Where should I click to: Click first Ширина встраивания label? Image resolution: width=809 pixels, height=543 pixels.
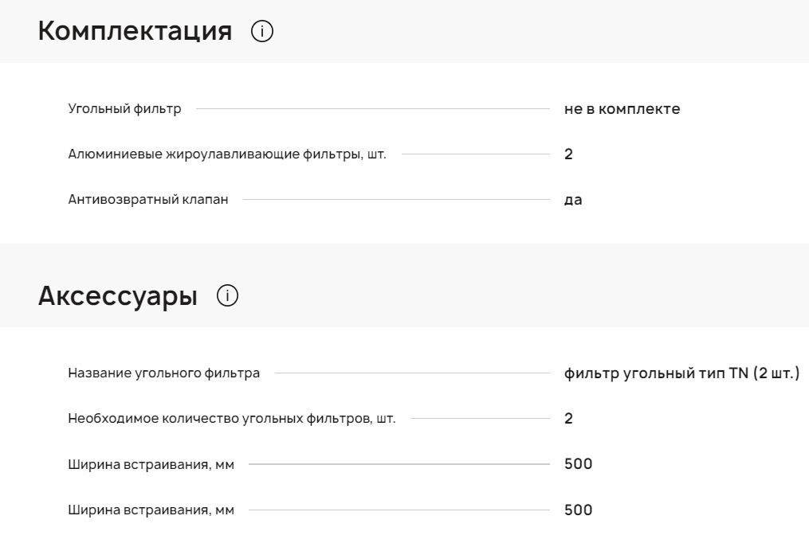151,464
